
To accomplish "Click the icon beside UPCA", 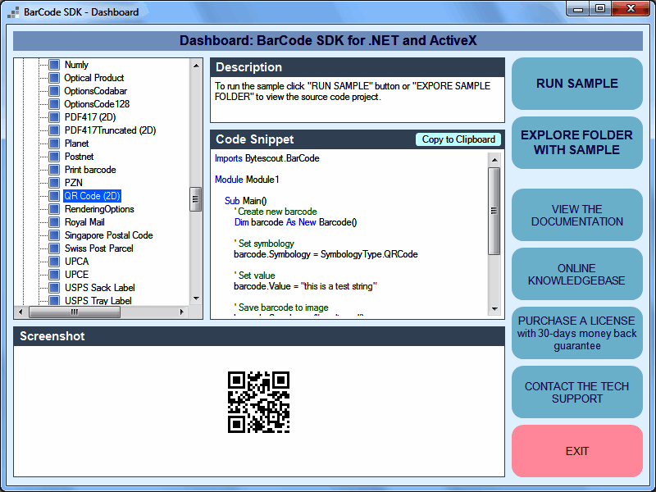I will [x=54, y=262].
